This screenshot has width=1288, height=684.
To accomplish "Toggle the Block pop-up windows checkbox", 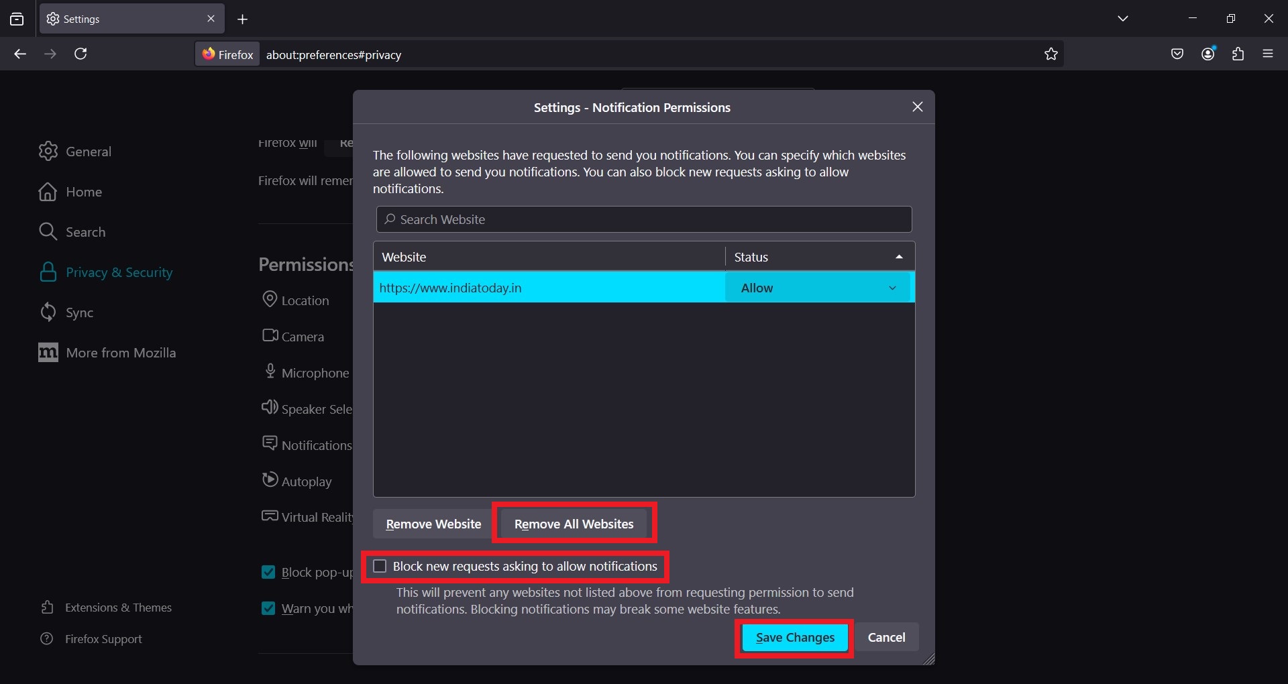I will pyautogui.click(x=268, y=572).
